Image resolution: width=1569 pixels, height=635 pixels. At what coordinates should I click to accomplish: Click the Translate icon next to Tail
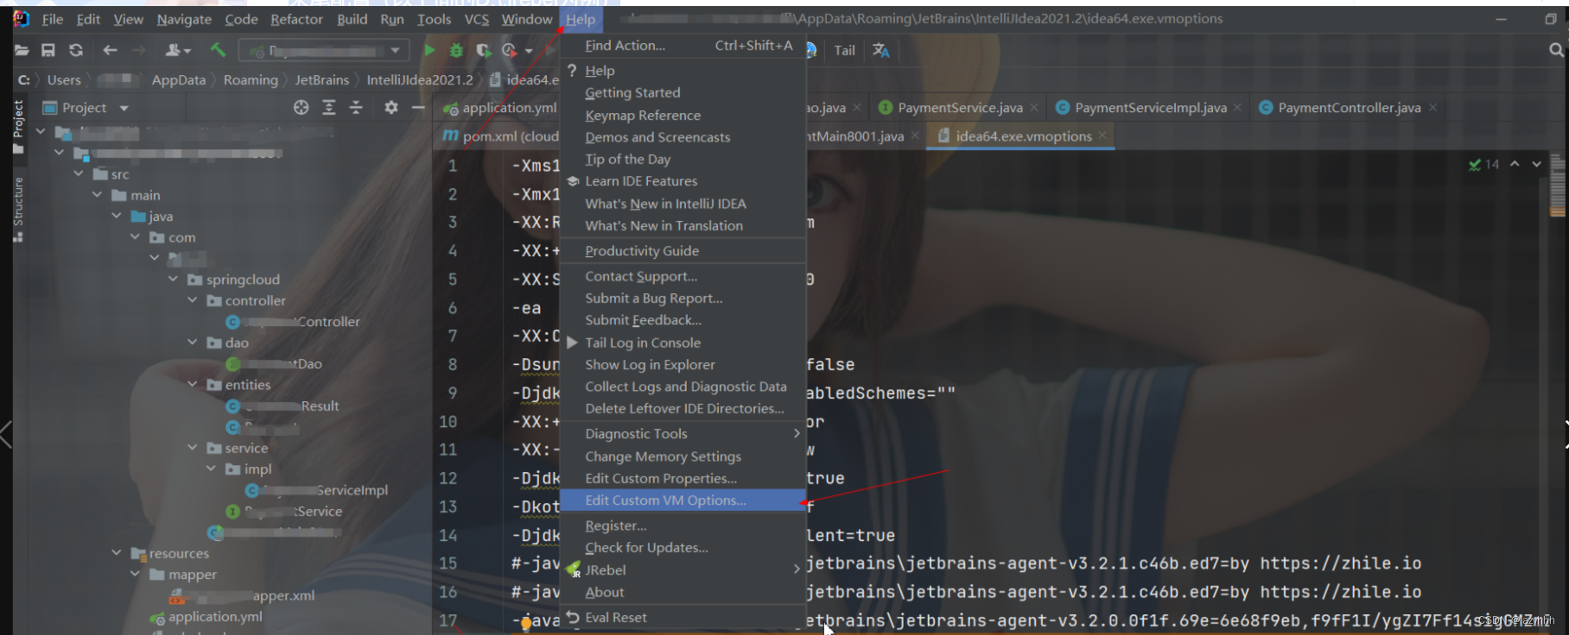(880, 51)
